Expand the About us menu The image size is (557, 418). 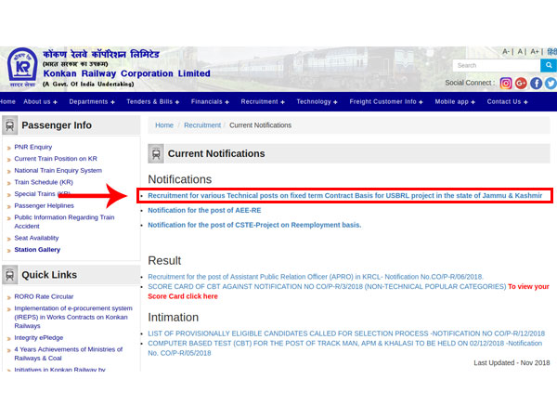(40, 101)
